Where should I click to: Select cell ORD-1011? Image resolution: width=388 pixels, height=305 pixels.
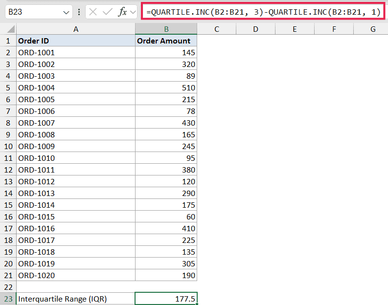[76, 170]
